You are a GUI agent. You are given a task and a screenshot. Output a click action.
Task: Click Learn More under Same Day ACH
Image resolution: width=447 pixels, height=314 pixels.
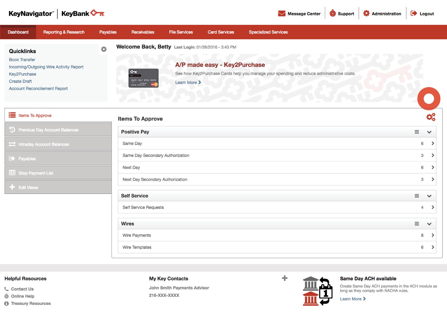click(x=353, y=299)
